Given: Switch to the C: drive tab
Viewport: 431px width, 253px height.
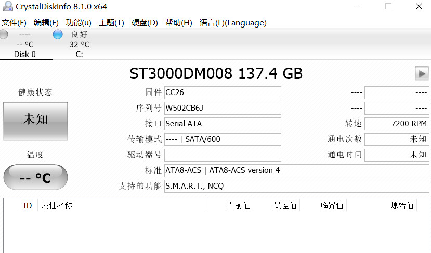Looking at the screenshot, I should click(79, 45).
